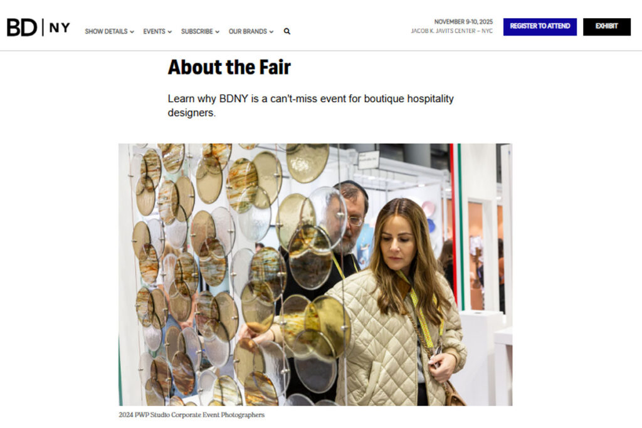Open the Our Brands menu

click(248, 31)
